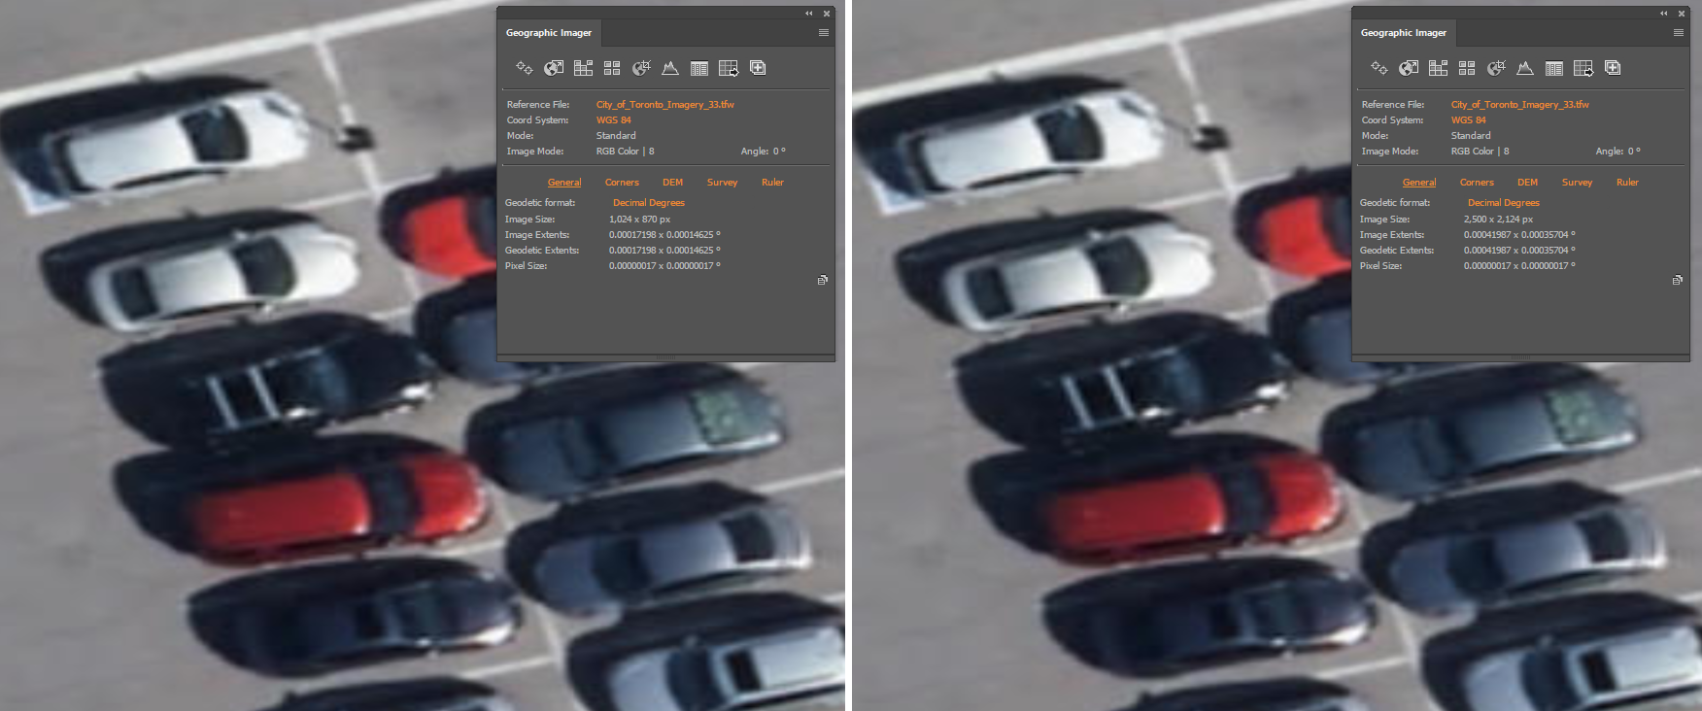
Task: Click image extents value 0.00017198 x 0.00014625
Action: click(664, 235)
